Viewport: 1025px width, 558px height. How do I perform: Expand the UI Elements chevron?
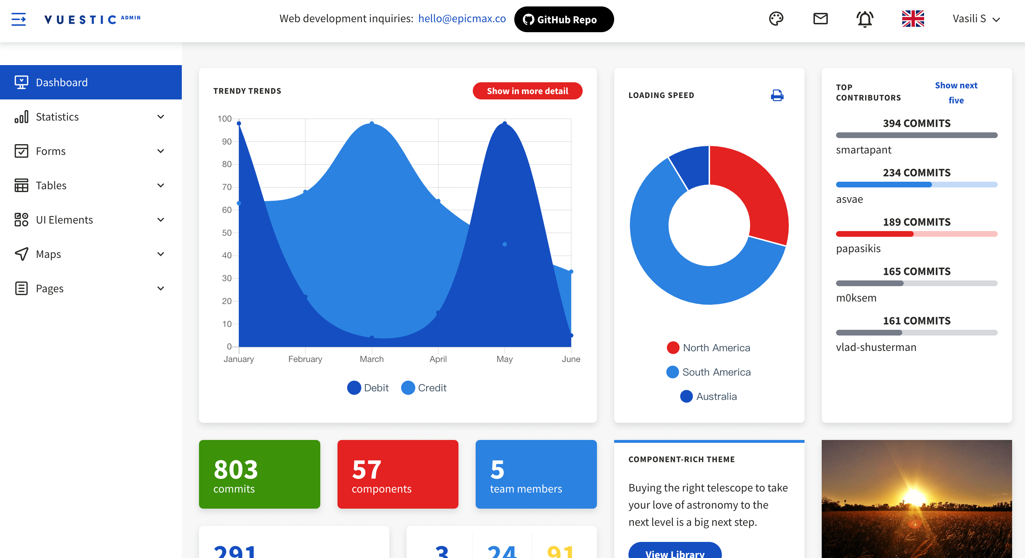pyautogui.click(x=161, y=220)
